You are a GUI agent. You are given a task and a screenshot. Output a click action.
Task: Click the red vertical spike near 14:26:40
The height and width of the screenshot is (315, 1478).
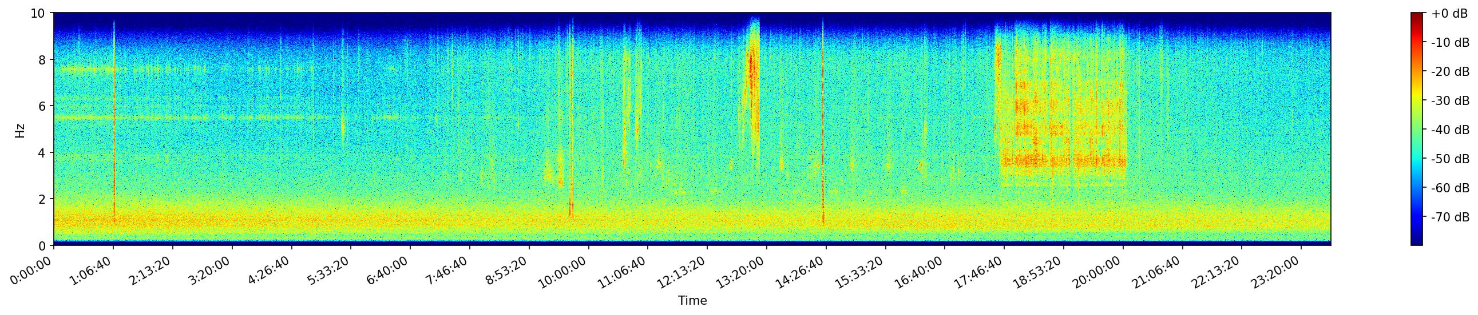[x=823, y=143]
